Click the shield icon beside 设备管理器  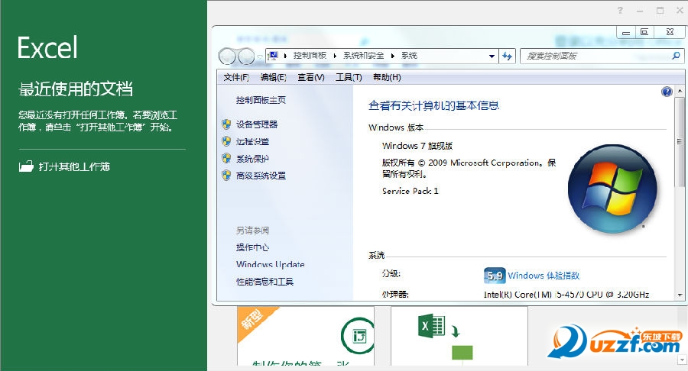(x=226, y=124)
